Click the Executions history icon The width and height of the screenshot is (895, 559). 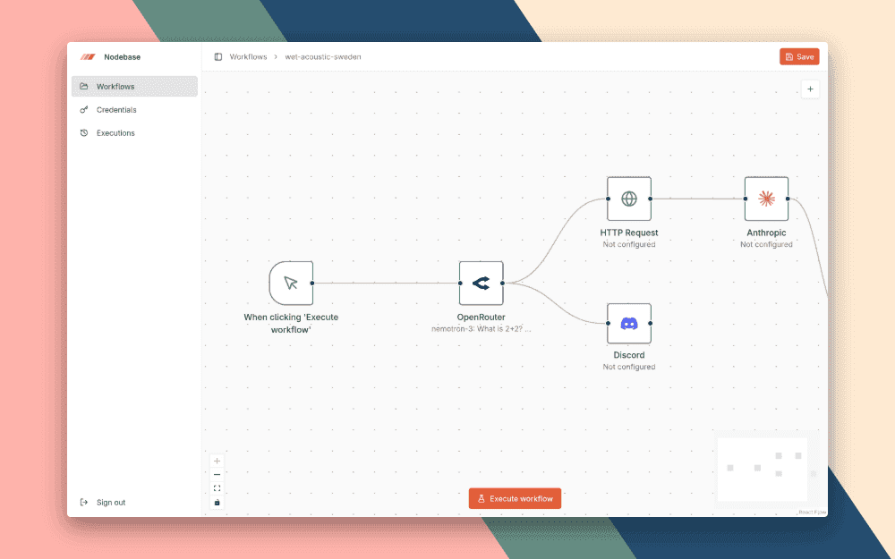[84, 133]
